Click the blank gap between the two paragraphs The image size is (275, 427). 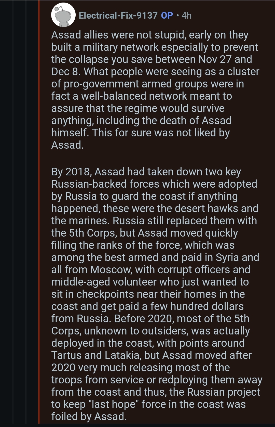pos(155,158)
